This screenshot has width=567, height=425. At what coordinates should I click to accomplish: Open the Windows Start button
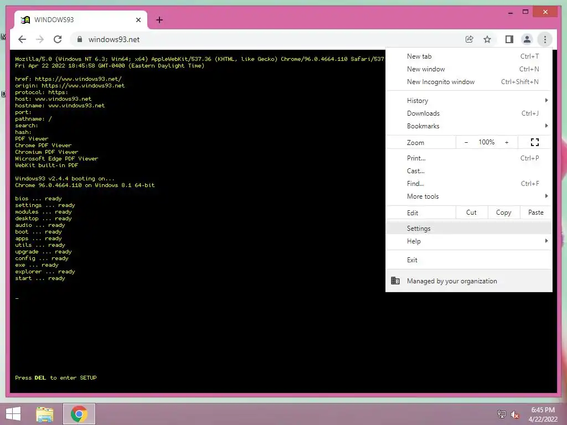point(13,414)
